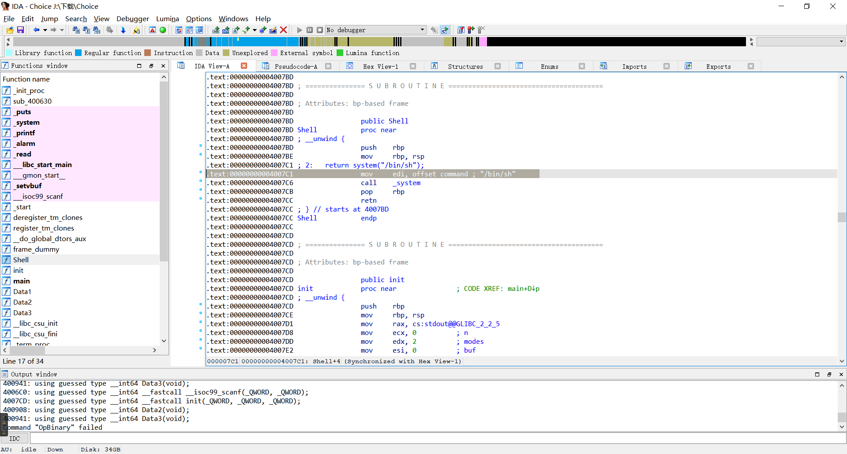Image resolution: width=847 pixels, height=454 pixels.
Task: Close the Structures tab
Action: tap(498, 66)
